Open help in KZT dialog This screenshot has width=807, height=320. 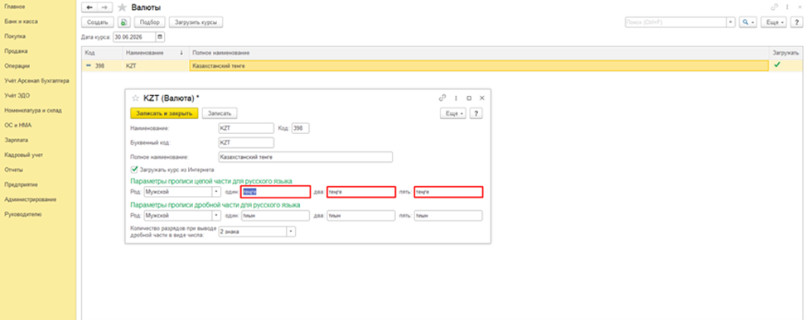[x=476, y=113]
